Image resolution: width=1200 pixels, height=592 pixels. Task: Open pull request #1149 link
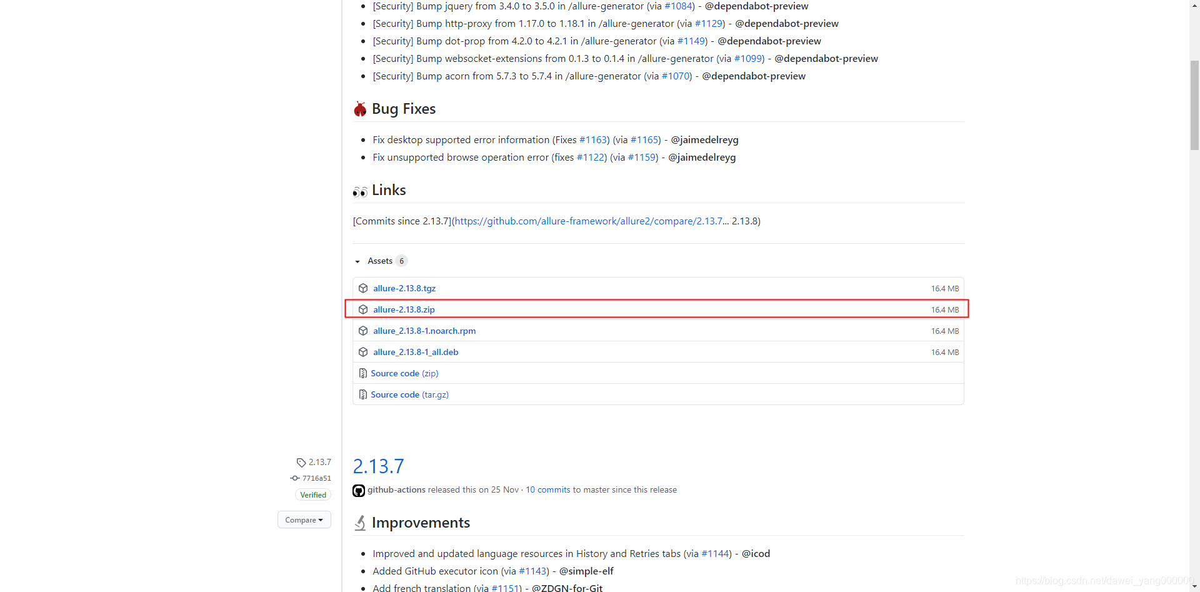[691, 41]
